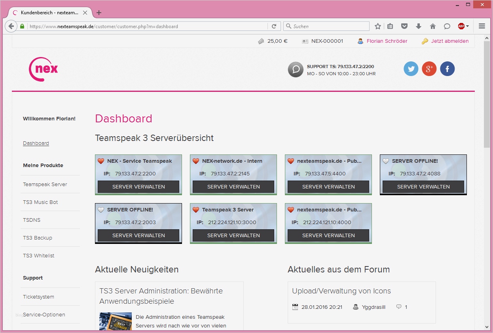The image size is (493, 333).
Task: Open forum post Upload/Verwaltung von Icons
Action: click(341, 291)
